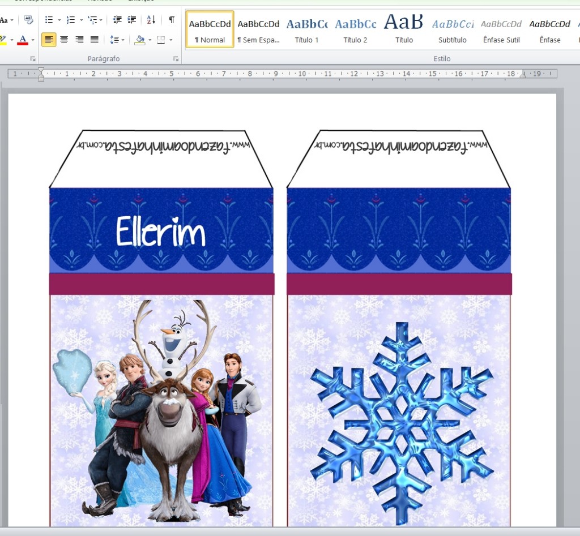Toggle justify text alignment

click(95, 40)
